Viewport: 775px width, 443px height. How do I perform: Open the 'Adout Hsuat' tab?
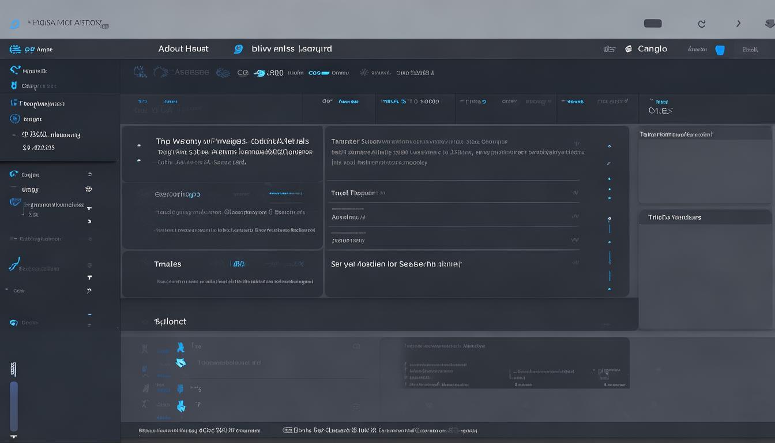183,49
